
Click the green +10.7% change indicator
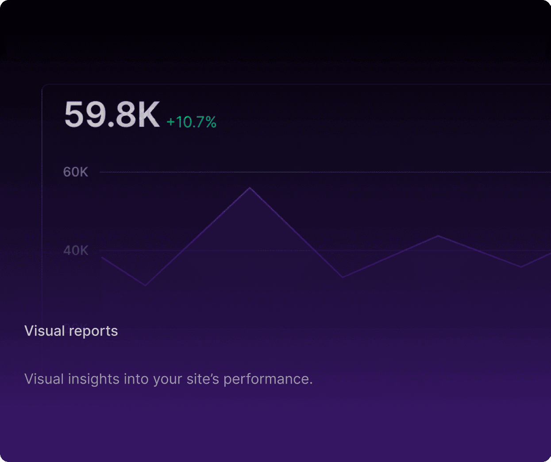coord(191,122)
